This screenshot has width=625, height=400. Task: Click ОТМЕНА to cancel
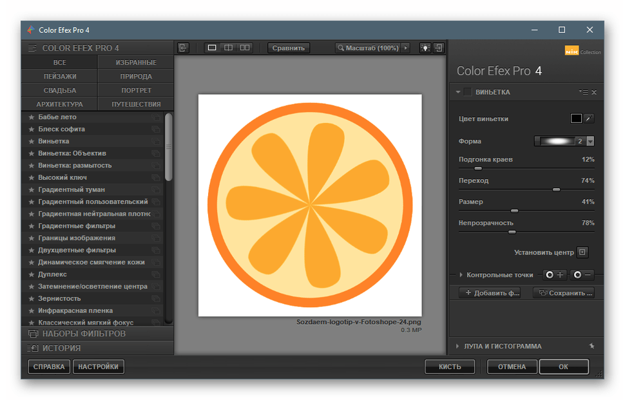pos(512,367)
